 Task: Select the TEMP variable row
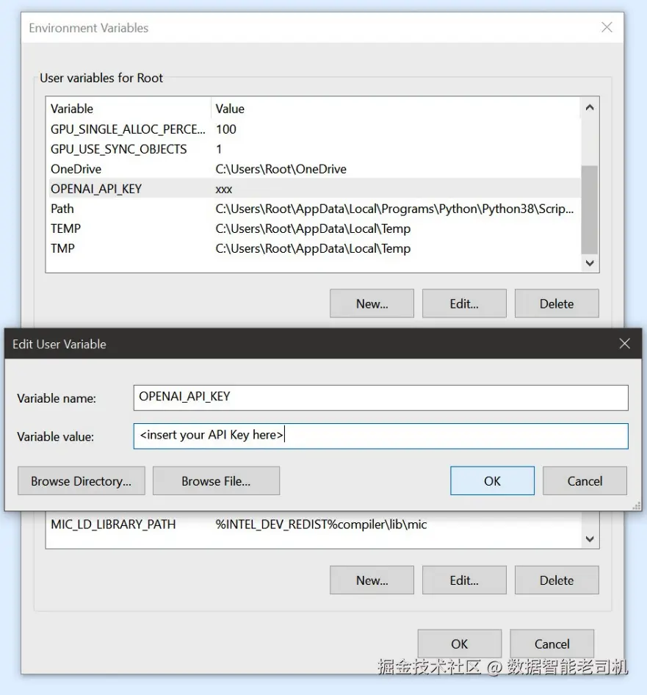(313, 228)
